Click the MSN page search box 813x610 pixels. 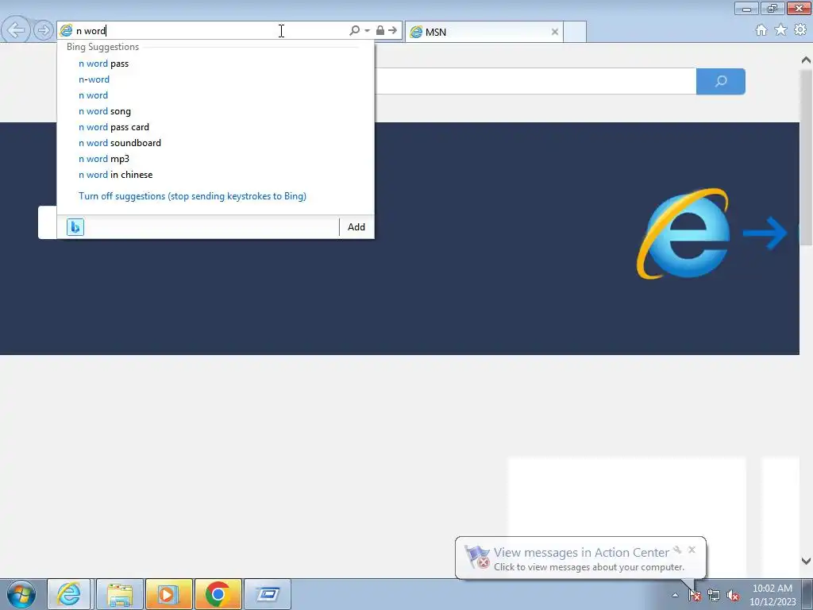pos(535,82)
